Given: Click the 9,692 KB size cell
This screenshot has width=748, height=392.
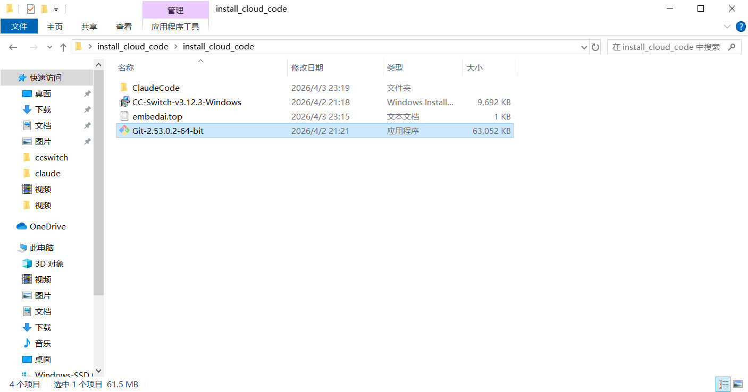Looking at the screenshot, I should click(494, 102).
